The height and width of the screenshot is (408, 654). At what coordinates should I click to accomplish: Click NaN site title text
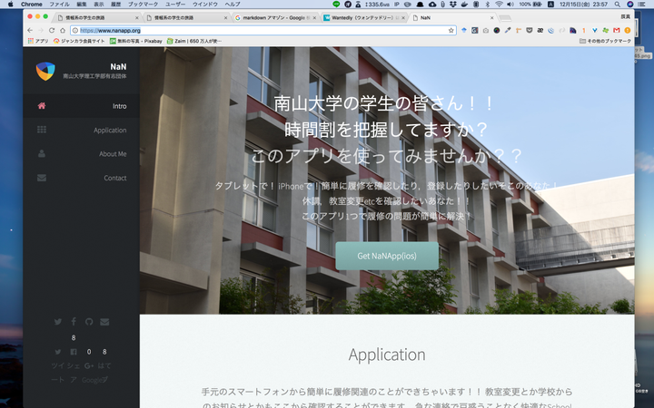point(118,66)
